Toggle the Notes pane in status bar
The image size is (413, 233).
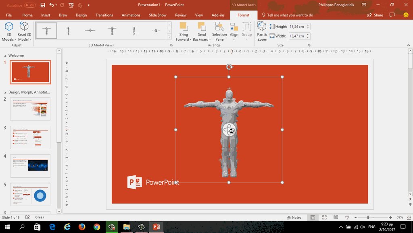pos(294,217)
